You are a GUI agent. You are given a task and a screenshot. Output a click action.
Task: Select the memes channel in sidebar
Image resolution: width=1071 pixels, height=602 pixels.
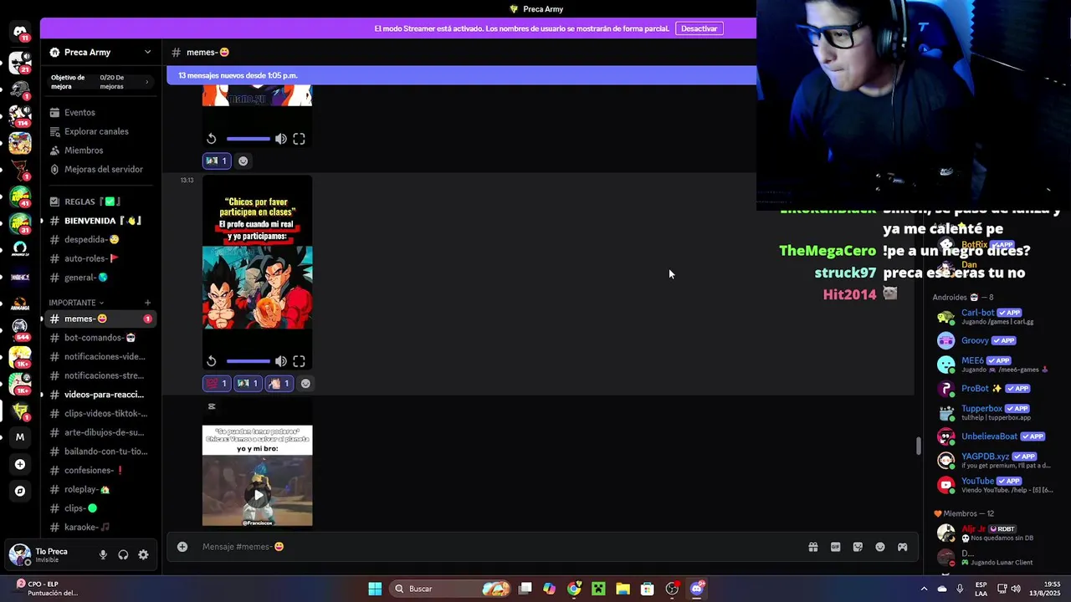(x=100, y=319)
